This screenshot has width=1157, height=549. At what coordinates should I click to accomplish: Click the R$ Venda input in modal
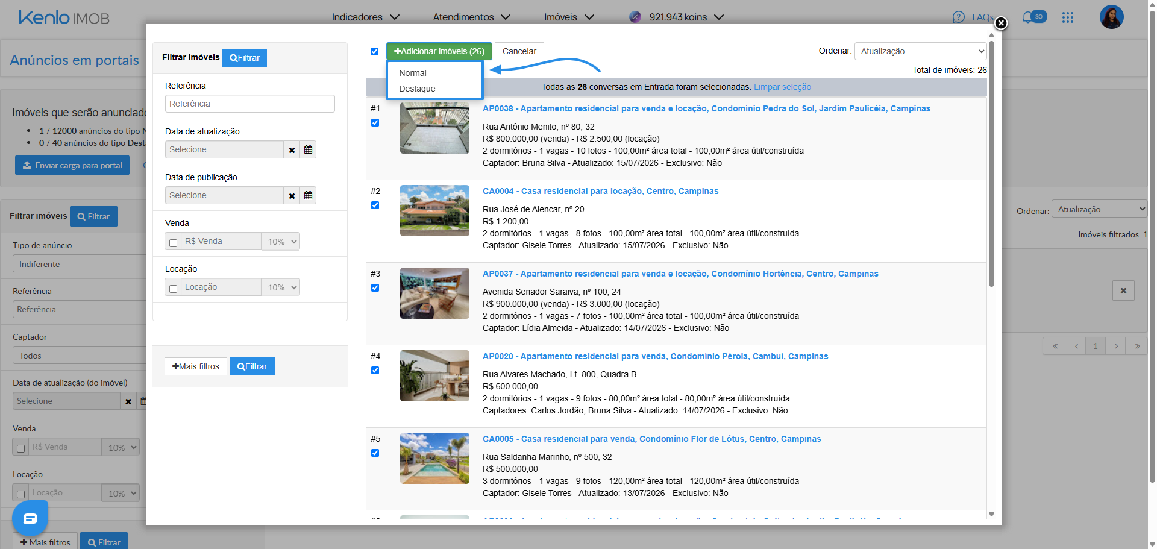221,242
